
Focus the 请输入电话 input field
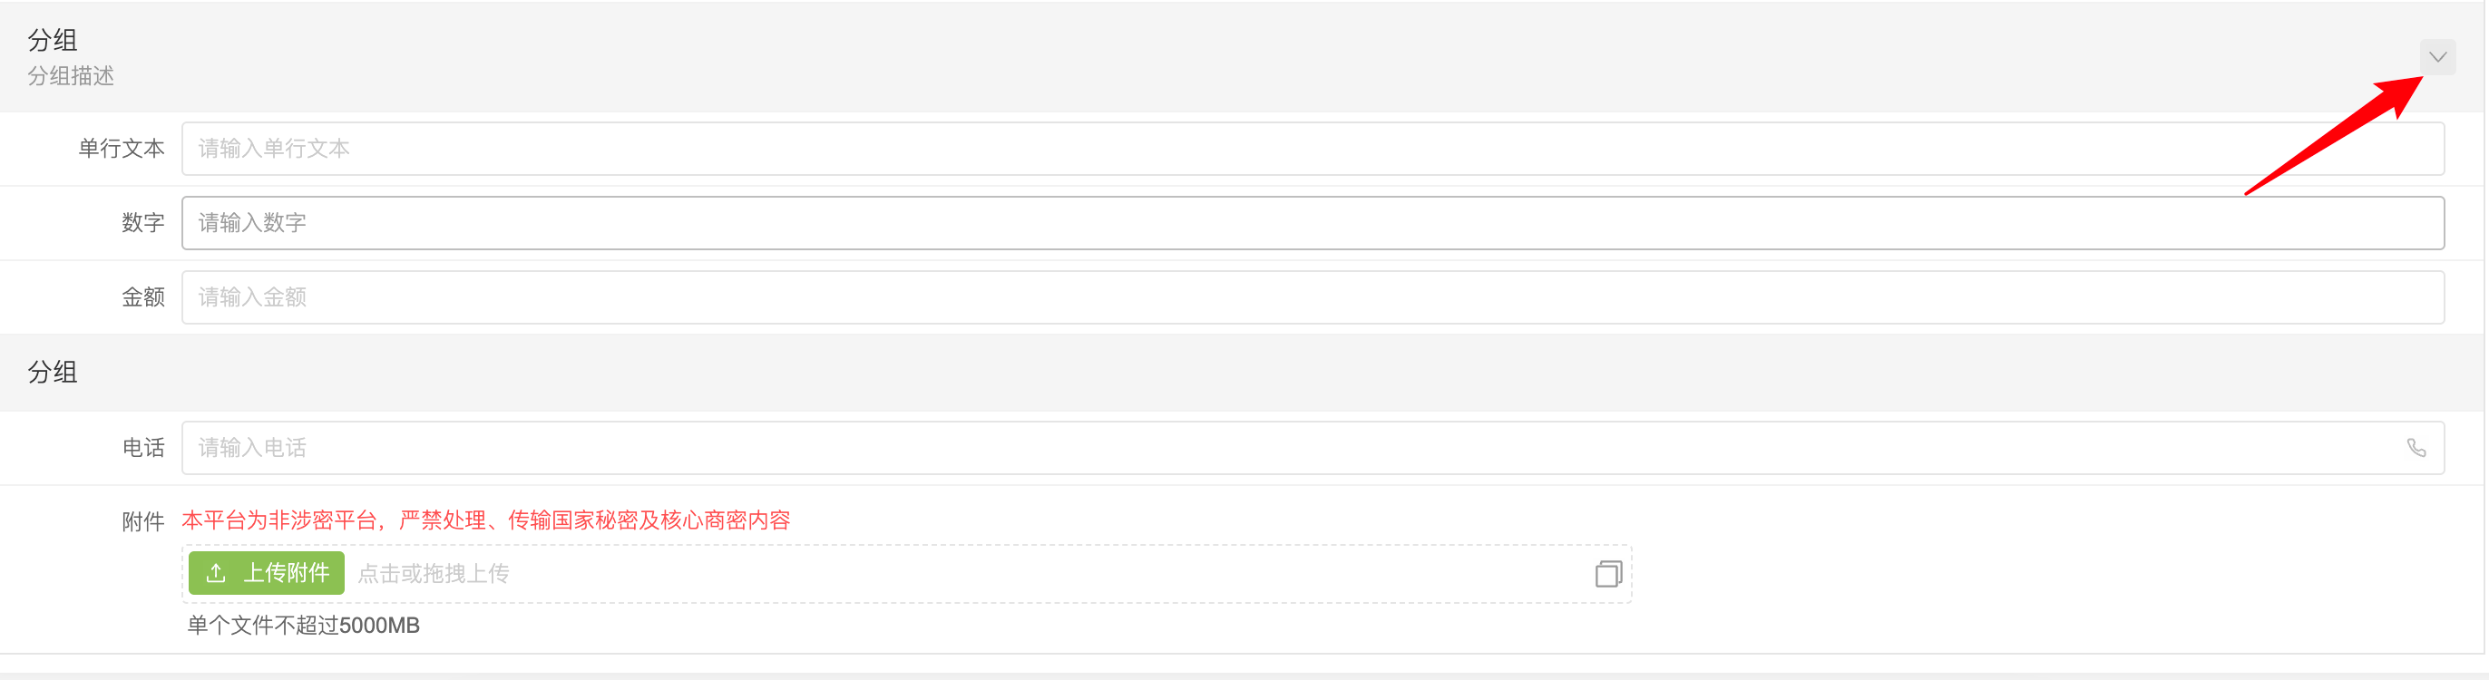(1313, 447)
